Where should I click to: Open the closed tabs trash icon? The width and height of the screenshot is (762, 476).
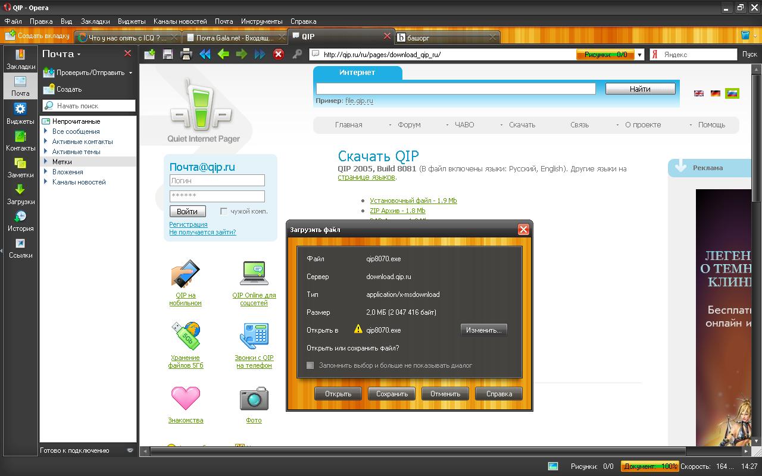tap(745, 36)
